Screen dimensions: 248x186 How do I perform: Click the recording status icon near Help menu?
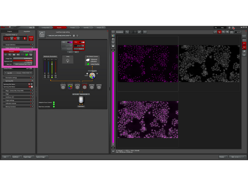click(x=233, y=28)
